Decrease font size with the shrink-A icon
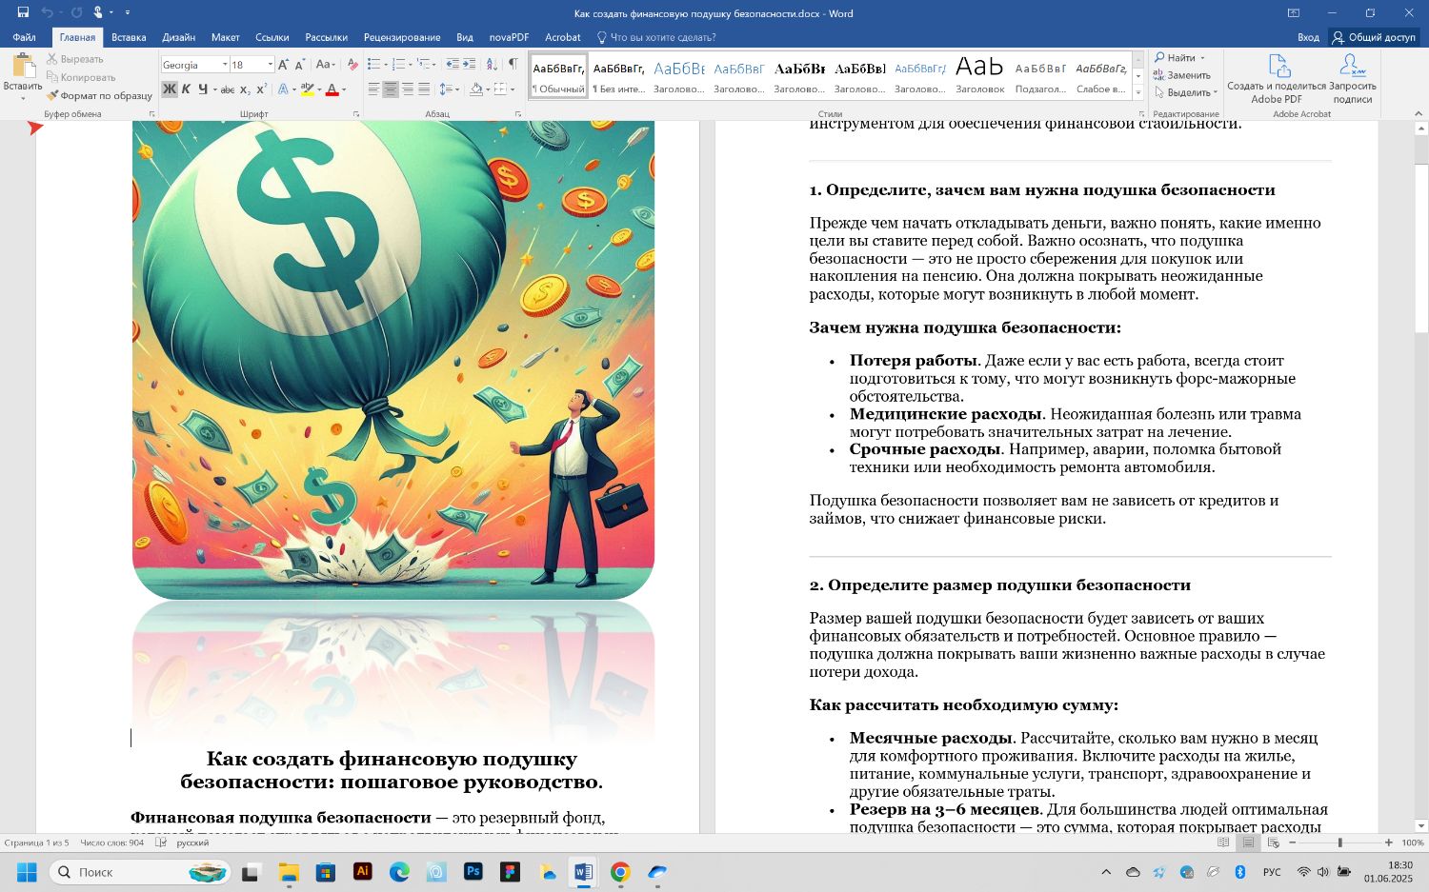The image size is (1429, 892). point(300,65)
